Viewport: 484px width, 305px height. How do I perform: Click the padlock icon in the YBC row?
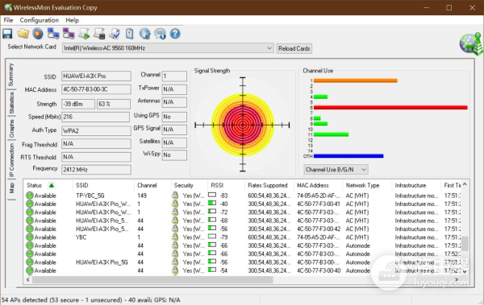tap(175, 237)
